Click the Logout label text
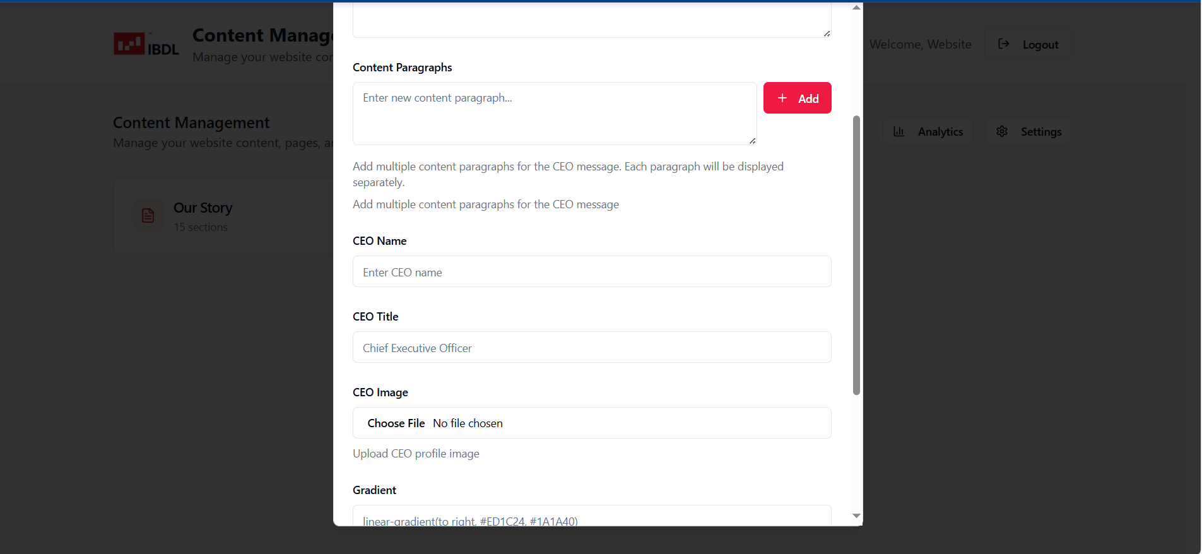 click(x=1040, y=45)
